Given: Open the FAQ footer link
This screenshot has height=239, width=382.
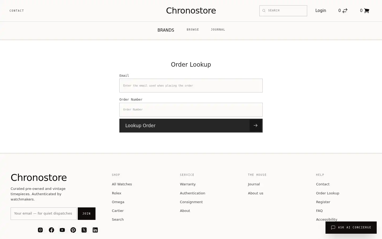Looking at the screenshot, I should [x=319, y=211].
